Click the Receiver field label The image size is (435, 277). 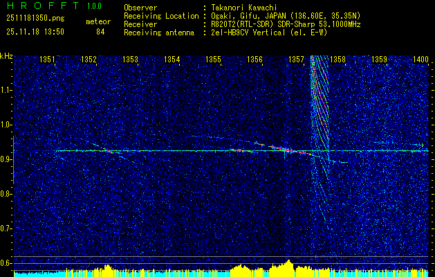point(140,24)
